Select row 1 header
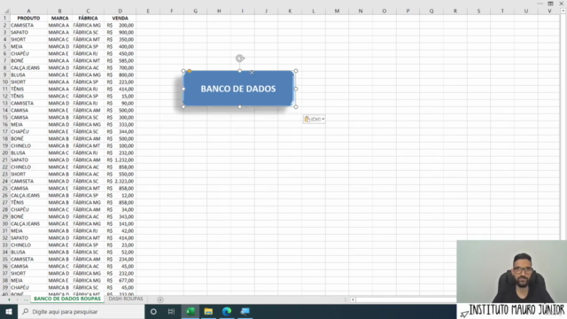 5,18
